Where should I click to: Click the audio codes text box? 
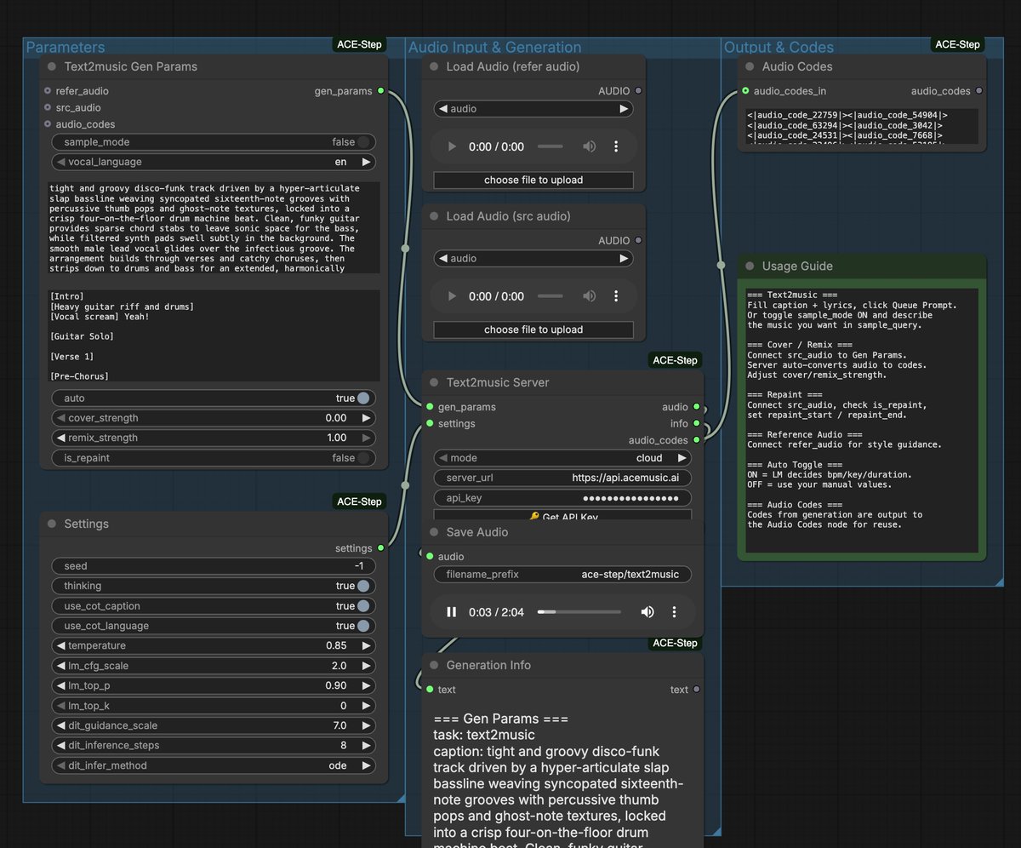pyautogui.click(x=862, y=128)
